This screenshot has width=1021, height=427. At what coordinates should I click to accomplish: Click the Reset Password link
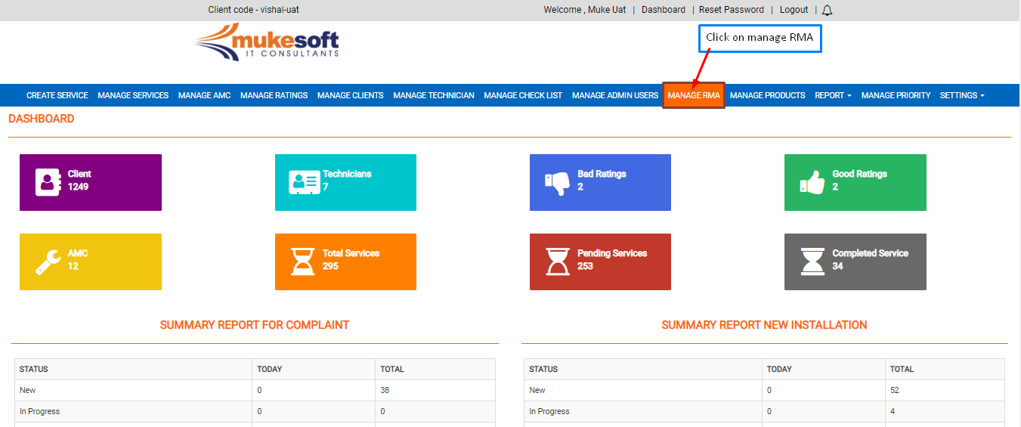tap(731, 10)
